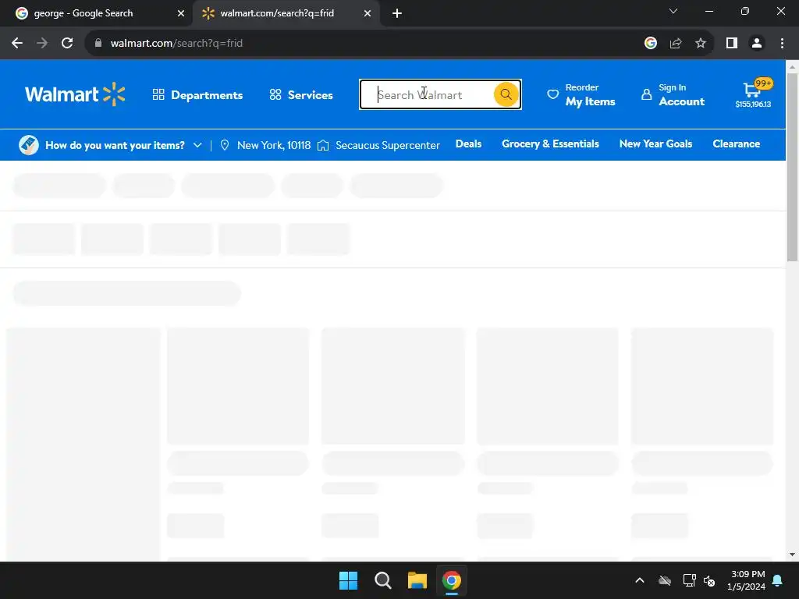
Task: Click the Google icon in address bar
Action: click(650, 44)
